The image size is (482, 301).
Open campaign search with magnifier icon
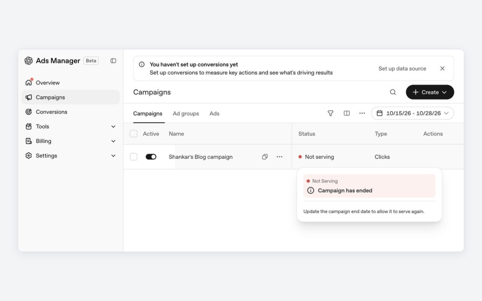pyautogui.click(x=393, y=92)
